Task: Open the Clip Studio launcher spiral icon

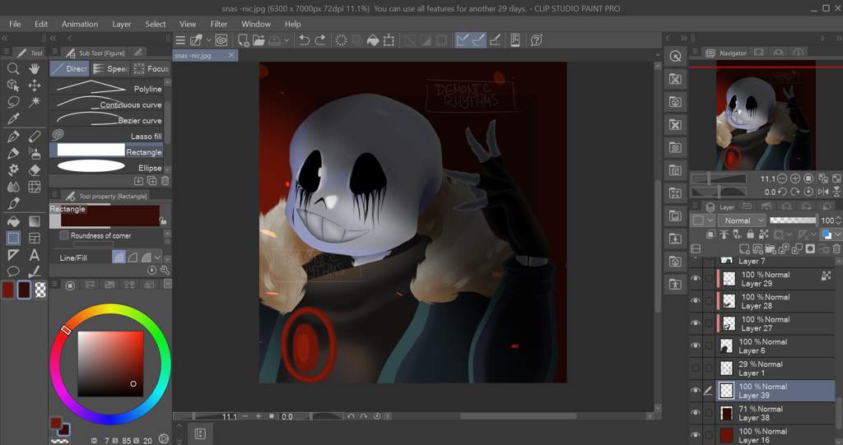Action: coord(221,40)
